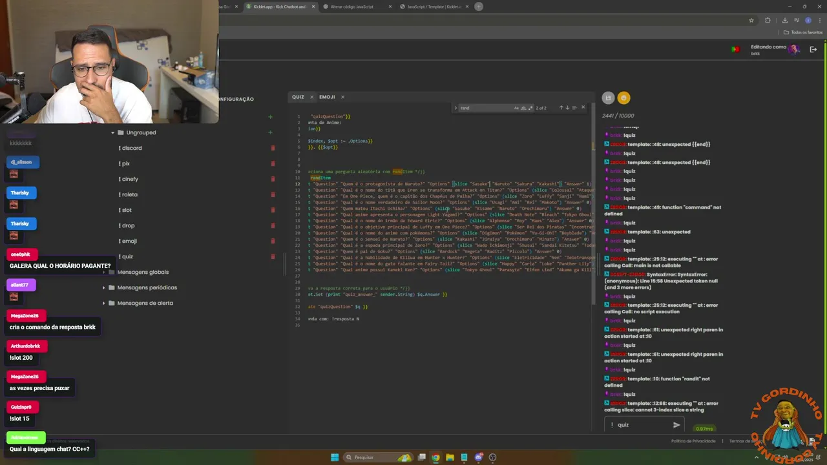The image size is (827, 465).
Task: Bookmark this page with the star icon
Action: (x=751, y=20)
